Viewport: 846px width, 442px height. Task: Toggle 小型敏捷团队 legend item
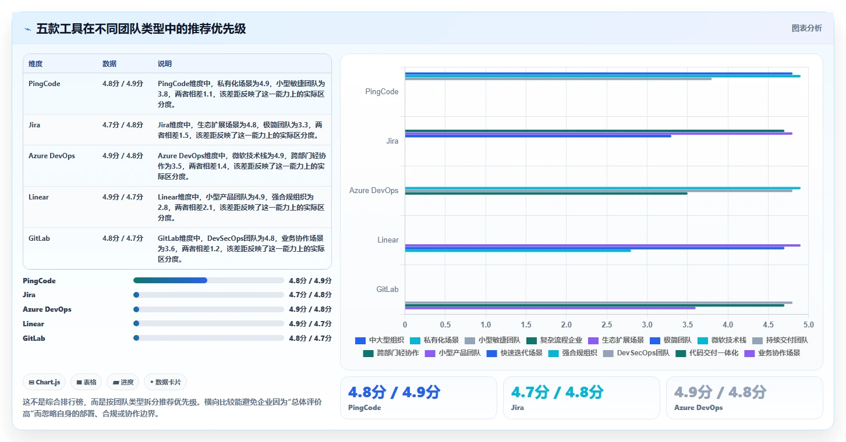(x=493, y=340)
